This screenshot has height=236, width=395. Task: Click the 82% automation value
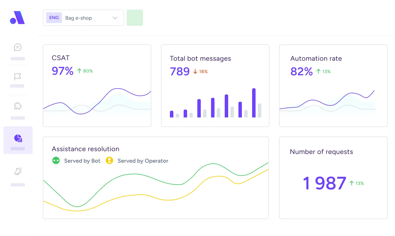302,72
